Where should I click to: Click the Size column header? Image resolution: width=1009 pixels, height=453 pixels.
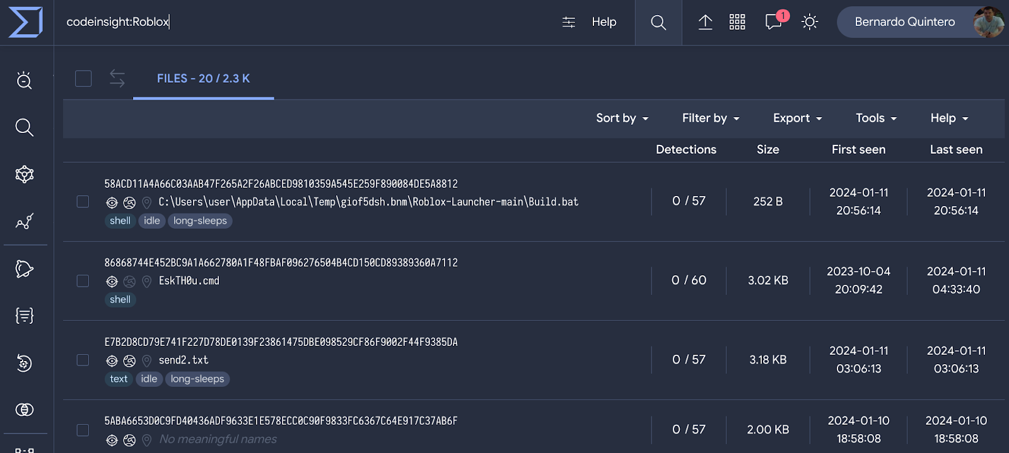pyautogui.click(x=768, y=150)
